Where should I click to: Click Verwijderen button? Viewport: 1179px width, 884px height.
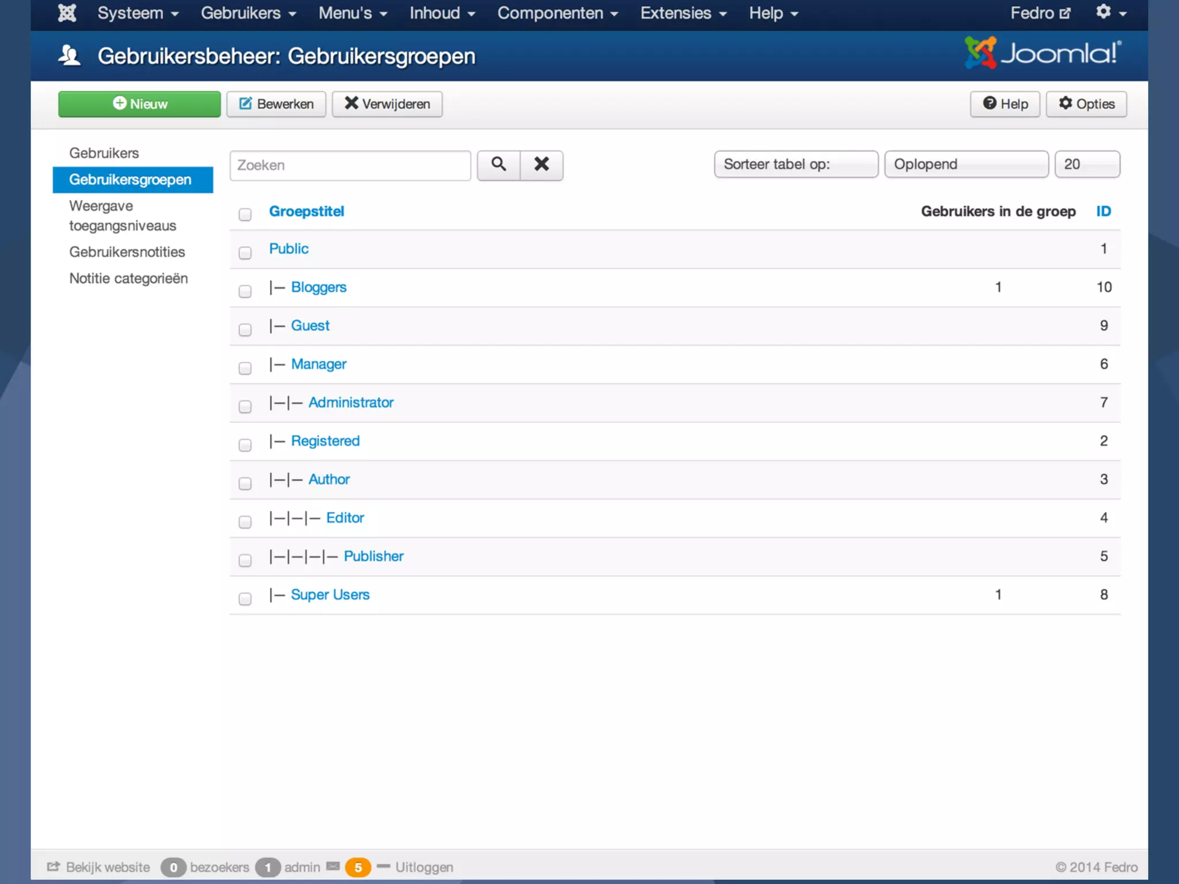pyautogui.click(x=387, y=104)
